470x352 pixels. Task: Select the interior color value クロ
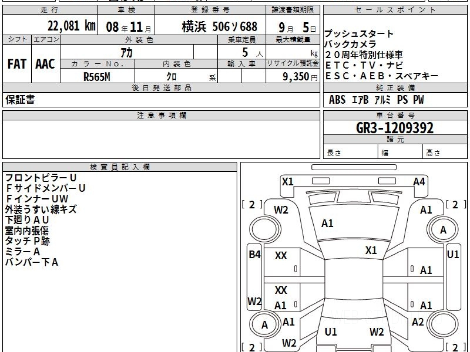172,77
